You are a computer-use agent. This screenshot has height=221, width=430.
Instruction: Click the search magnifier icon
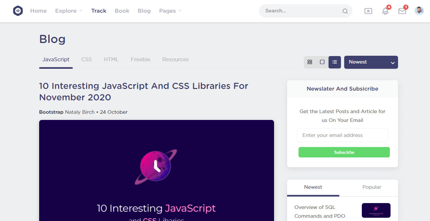345,11
